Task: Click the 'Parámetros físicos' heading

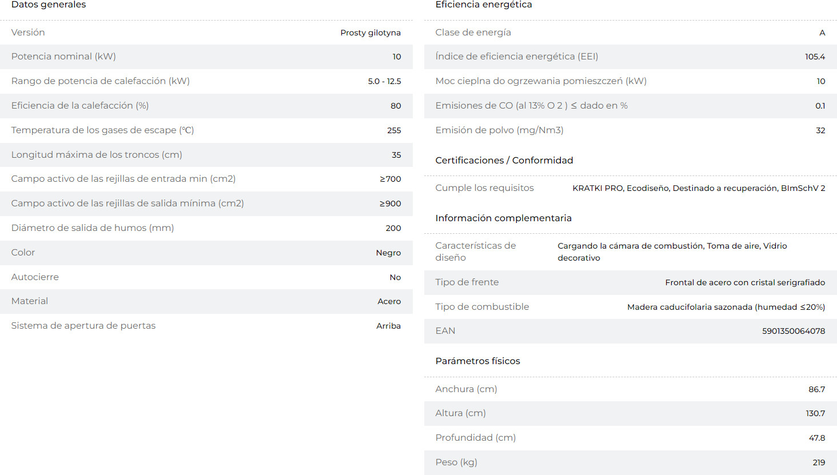Action: [x=478, y=361]
